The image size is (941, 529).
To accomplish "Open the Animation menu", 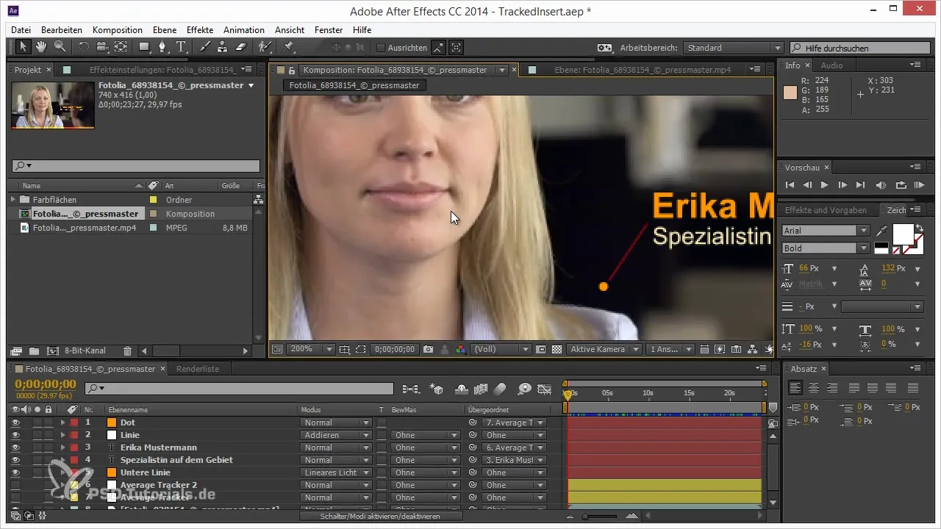I will coord(244,30).
